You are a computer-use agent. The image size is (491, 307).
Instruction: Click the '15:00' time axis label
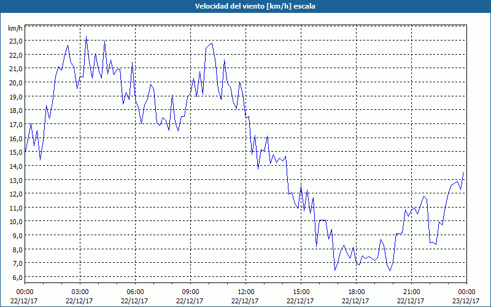coord(301,292)
